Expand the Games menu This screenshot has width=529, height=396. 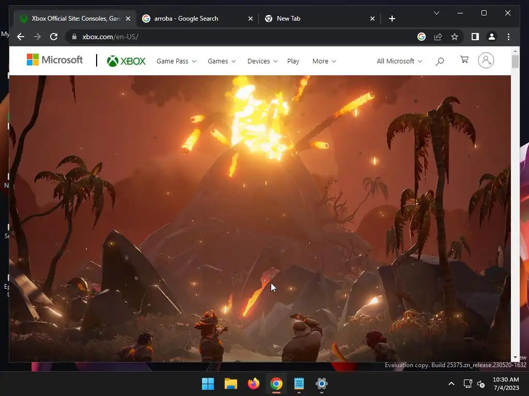pos(222,61)
